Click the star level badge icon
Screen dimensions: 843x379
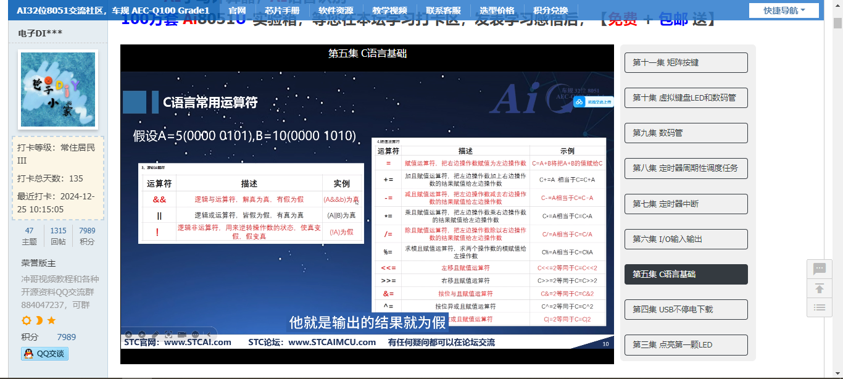[51, 320]
